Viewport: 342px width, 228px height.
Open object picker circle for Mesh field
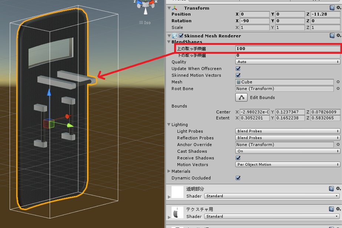(x=338, y=82)
